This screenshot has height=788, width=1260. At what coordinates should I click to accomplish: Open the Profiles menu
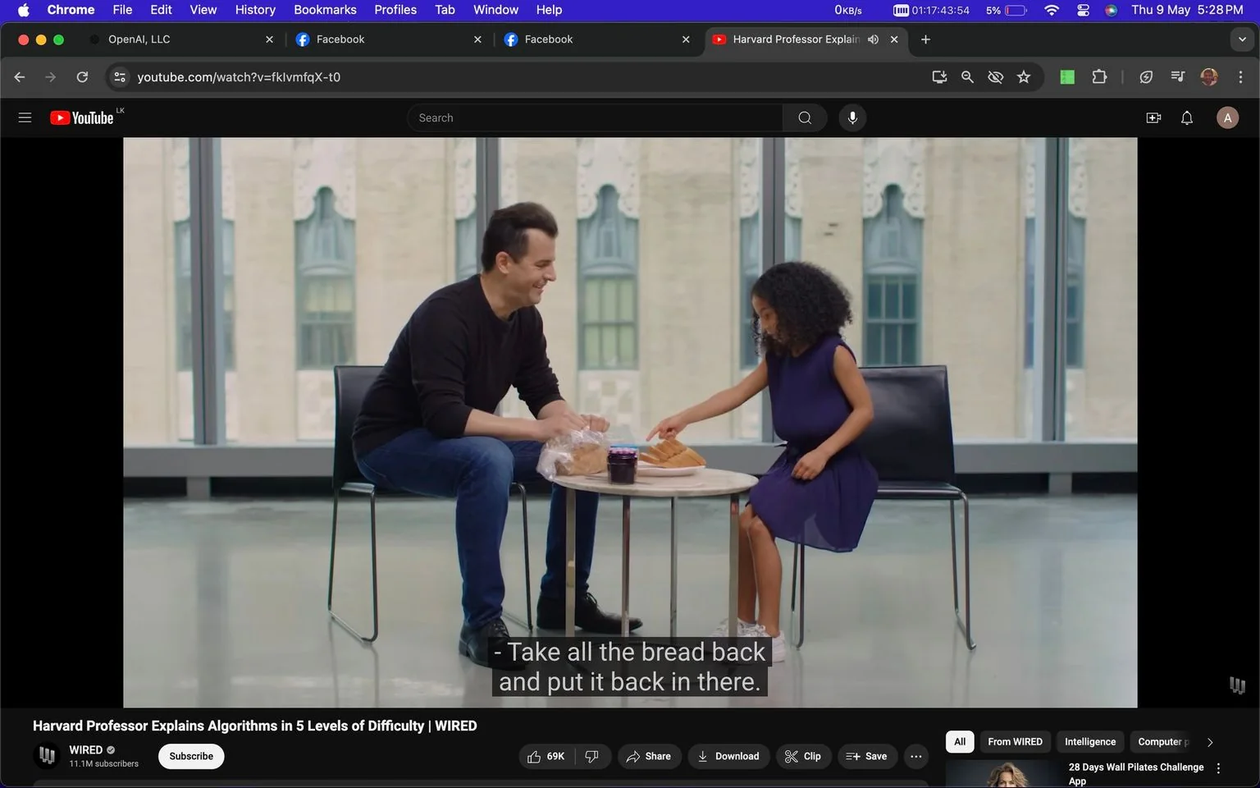pyautogui.click(x=395, y=10)
